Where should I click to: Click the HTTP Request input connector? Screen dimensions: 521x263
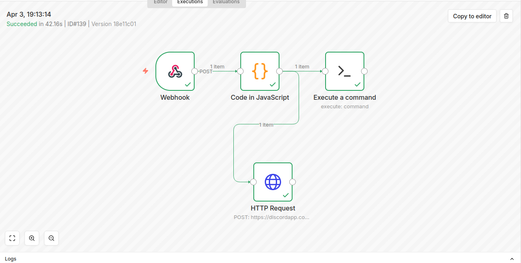253,182
